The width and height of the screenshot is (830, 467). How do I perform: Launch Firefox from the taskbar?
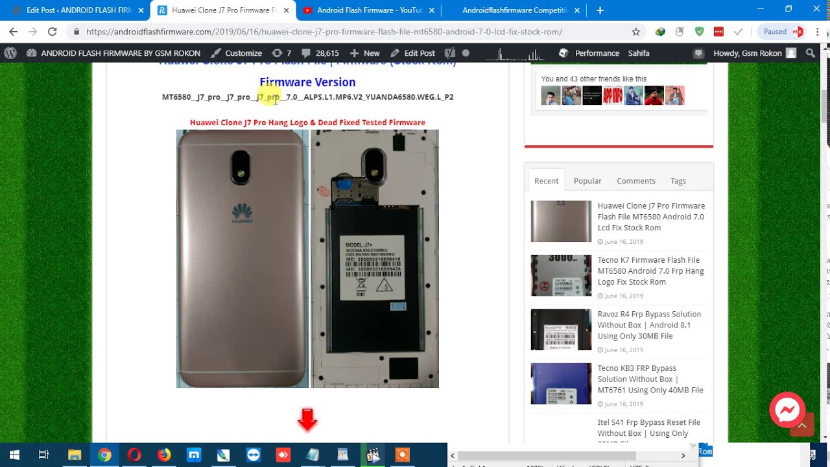tap(164, 455)
